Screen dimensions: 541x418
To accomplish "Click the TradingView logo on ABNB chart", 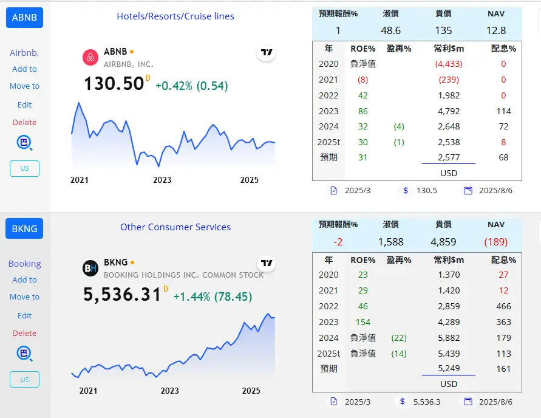I will pos(267,52).
